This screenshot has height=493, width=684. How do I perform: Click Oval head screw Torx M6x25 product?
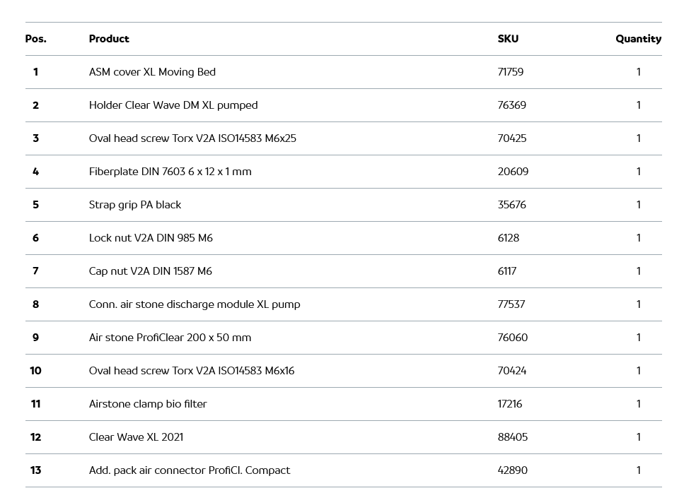[192, 138]
